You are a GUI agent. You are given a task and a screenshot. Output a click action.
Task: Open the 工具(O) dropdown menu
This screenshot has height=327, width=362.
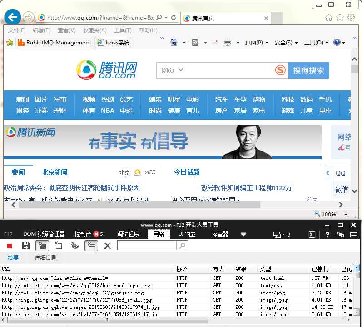tap(316, 43)
